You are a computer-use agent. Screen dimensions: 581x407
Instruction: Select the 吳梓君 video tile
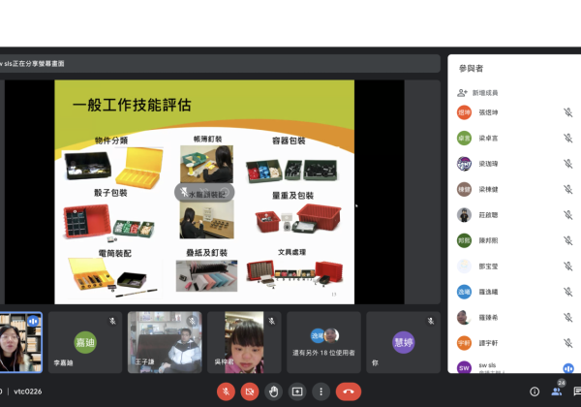[x=244, y=342]
